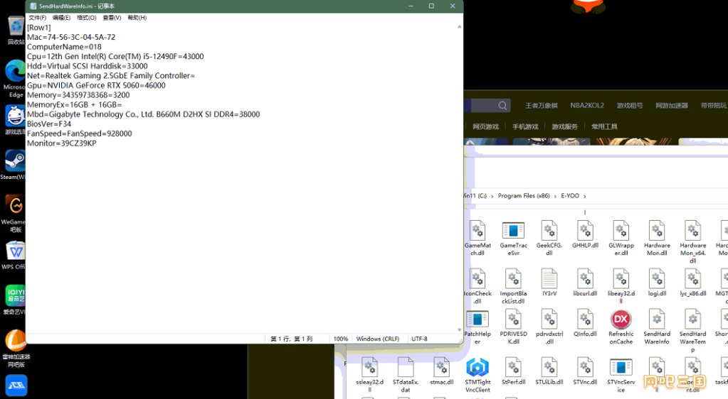Open the 帮助(H) menu in Notepad
The image size is (728, 399).
[x=137, y=18]
